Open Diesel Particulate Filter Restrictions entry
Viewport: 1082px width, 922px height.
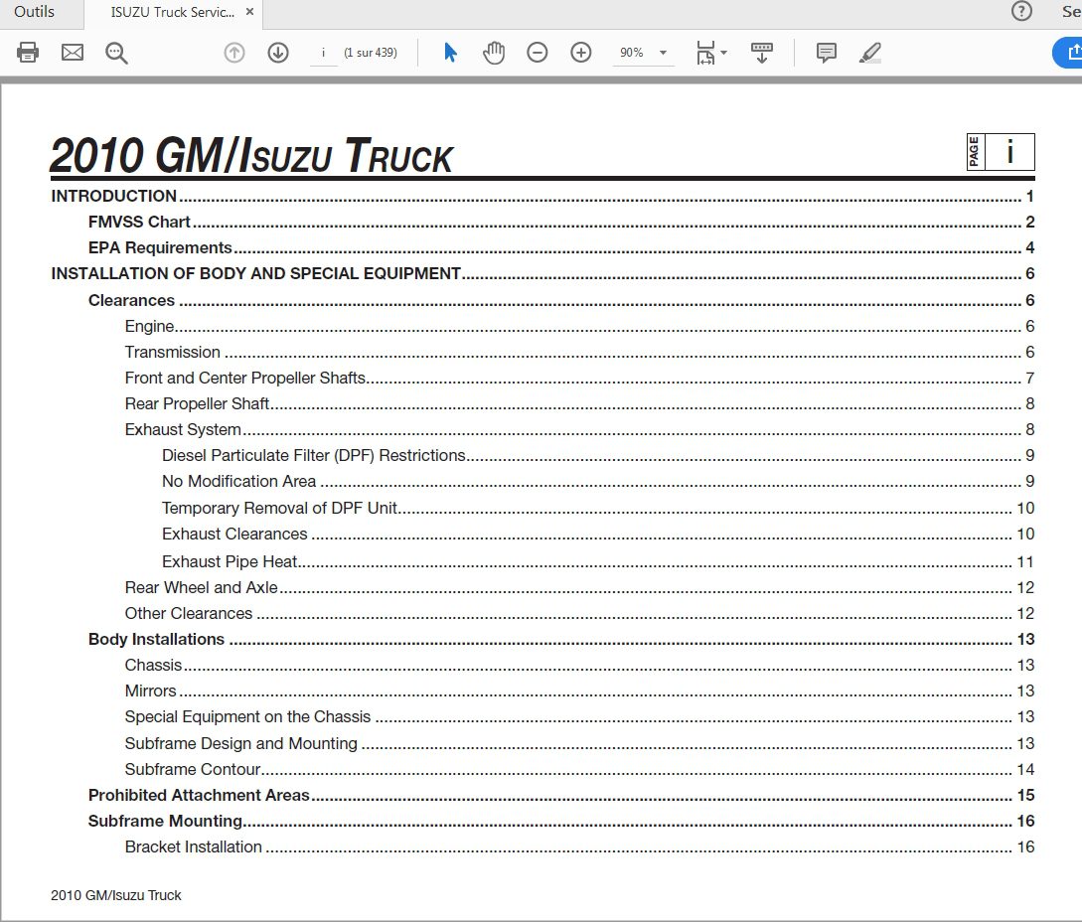pos(598,455)
